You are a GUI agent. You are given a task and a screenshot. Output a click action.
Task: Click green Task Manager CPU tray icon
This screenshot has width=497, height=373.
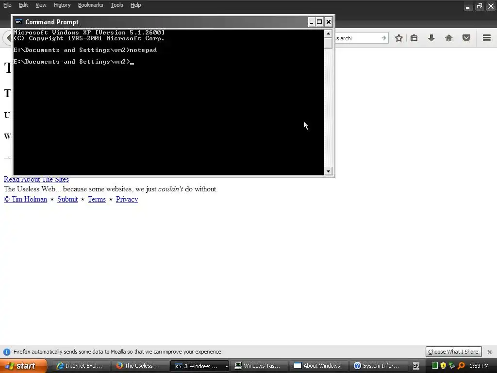tap(435, 366)
